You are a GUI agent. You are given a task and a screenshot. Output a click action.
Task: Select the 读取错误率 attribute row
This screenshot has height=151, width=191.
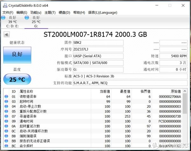[x=93, y=97]
